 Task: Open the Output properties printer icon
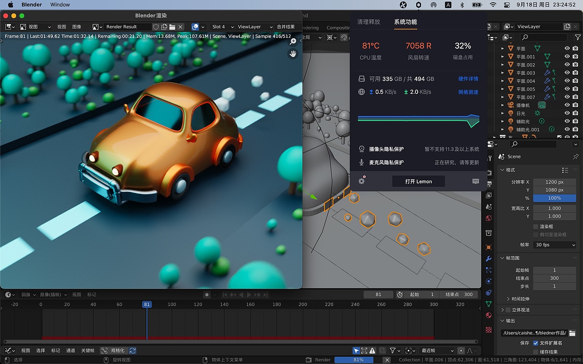(x=489, y=183)
